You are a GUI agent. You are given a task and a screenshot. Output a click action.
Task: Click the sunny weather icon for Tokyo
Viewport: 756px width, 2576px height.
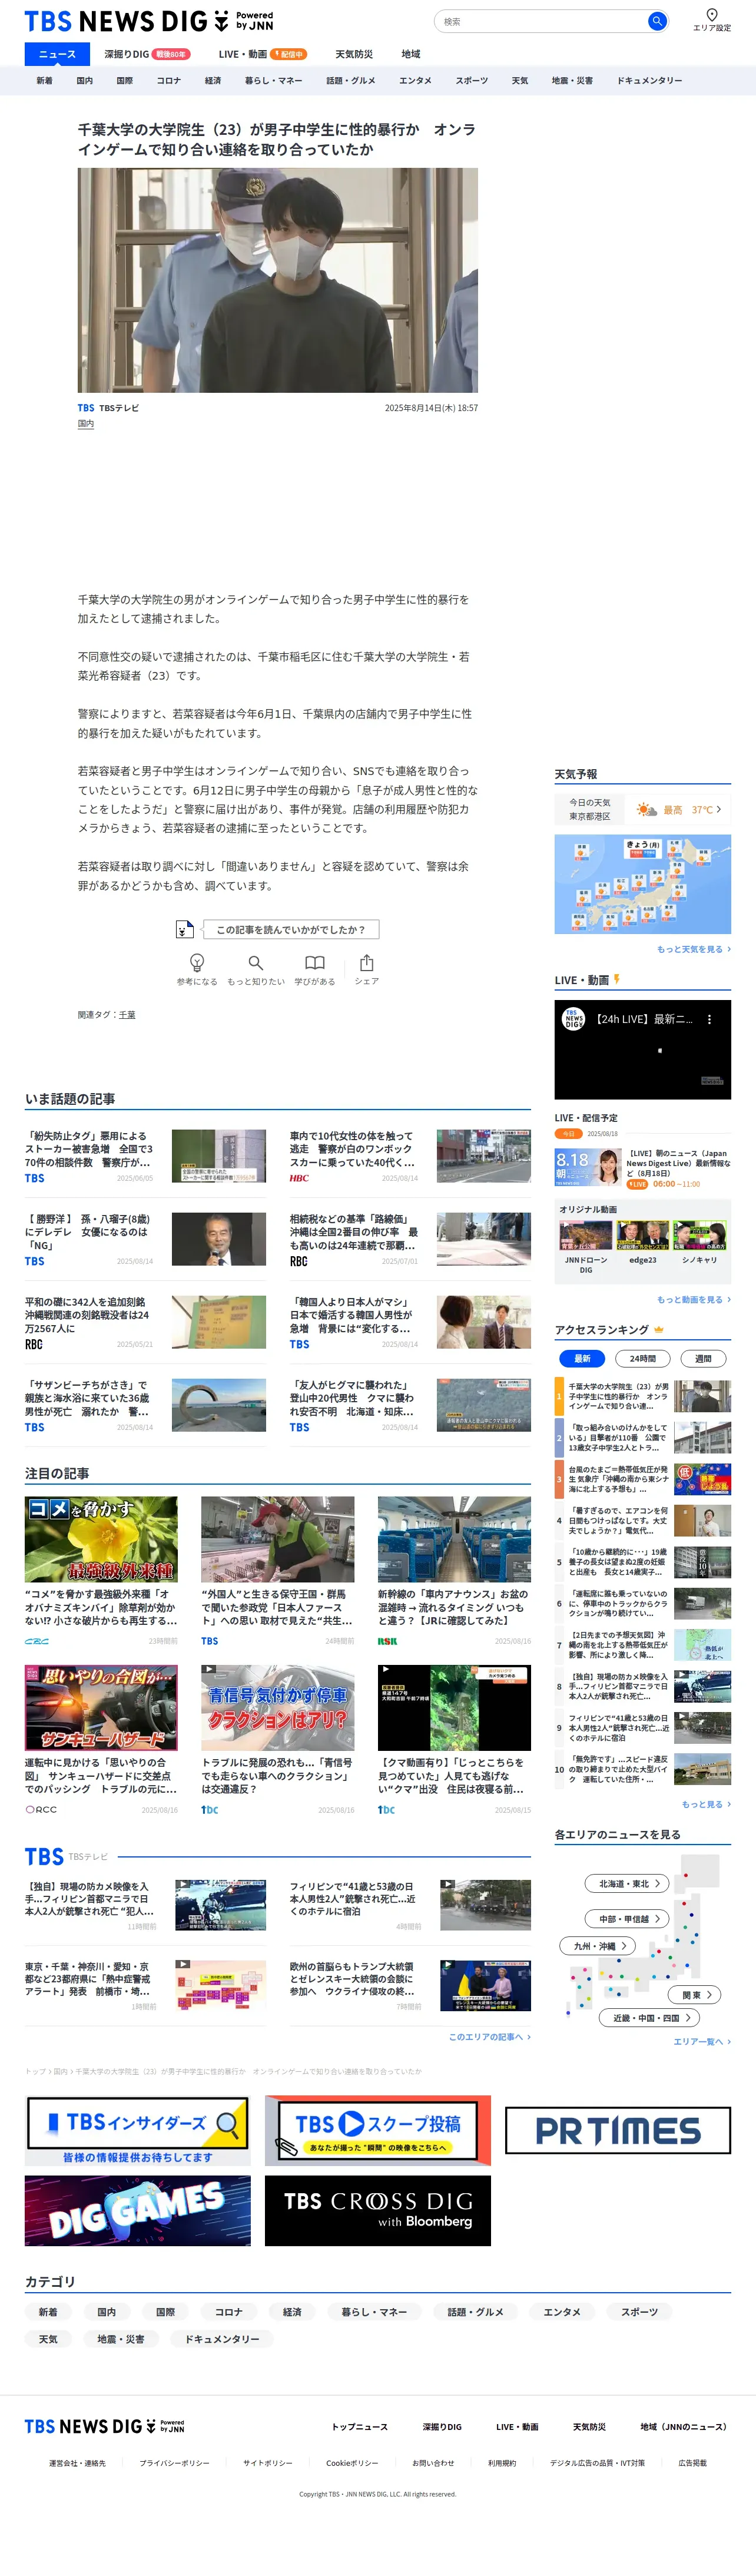click(647, 809)
